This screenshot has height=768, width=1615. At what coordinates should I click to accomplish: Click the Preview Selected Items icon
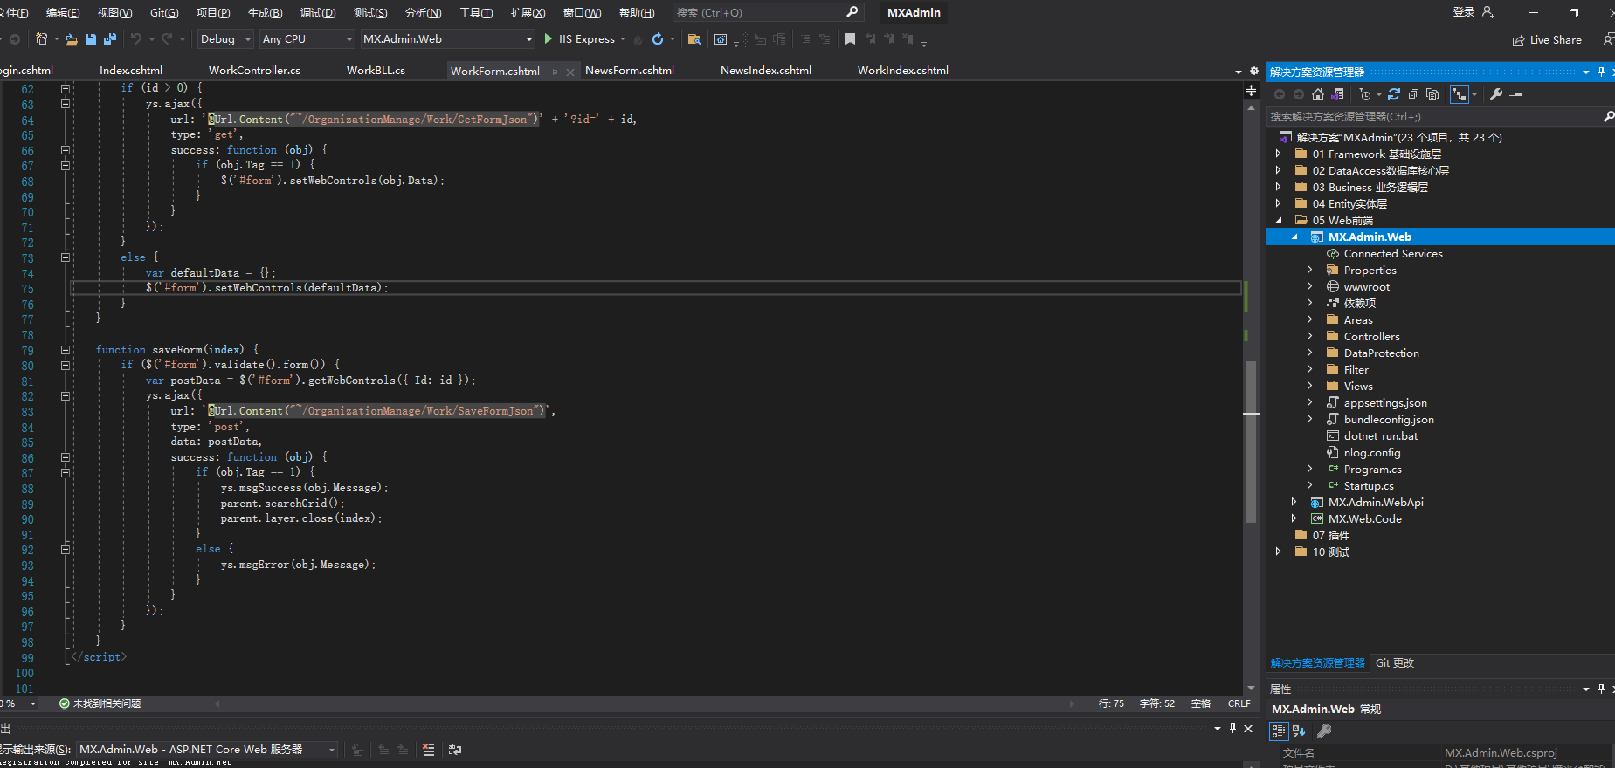click(1515, 94)
